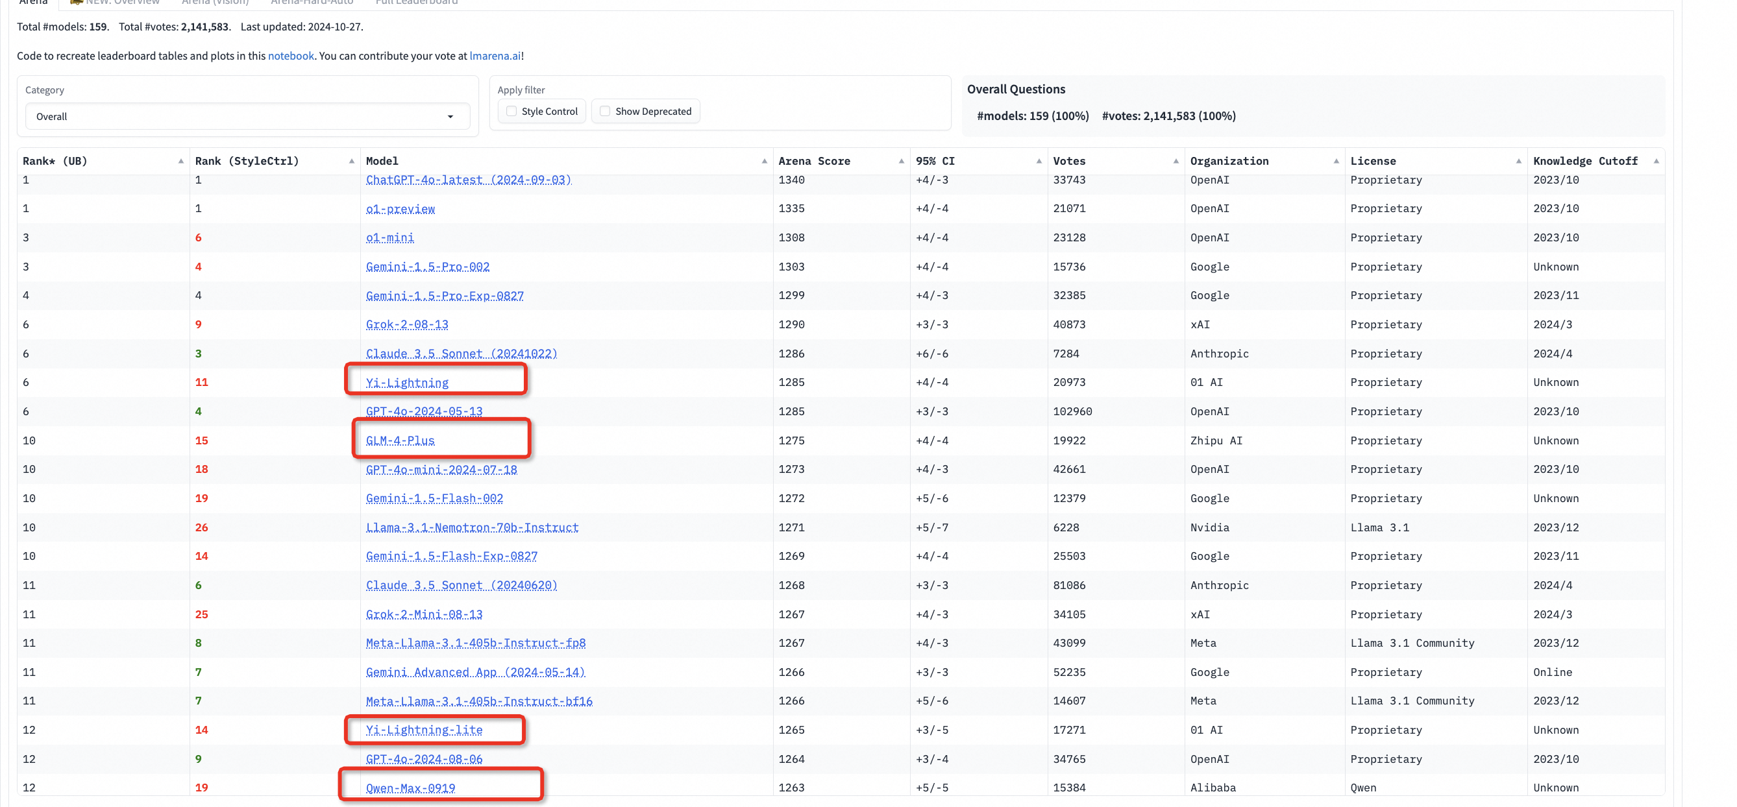Open the o1-mini model link

click(389, 238)
